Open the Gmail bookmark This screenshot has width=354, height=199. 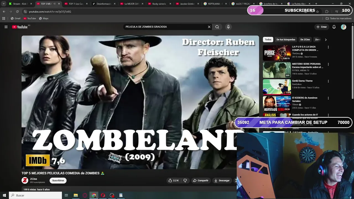coord(15,19)
